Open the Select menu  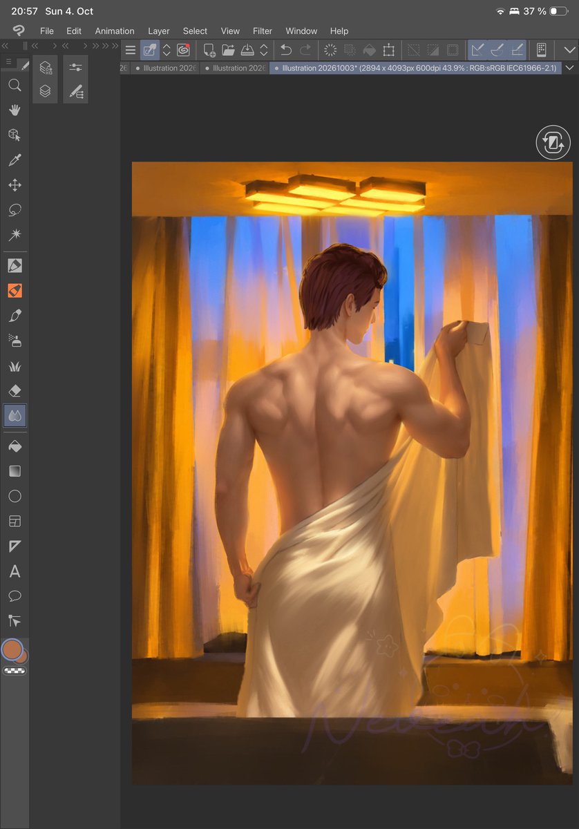coord(195,31)
